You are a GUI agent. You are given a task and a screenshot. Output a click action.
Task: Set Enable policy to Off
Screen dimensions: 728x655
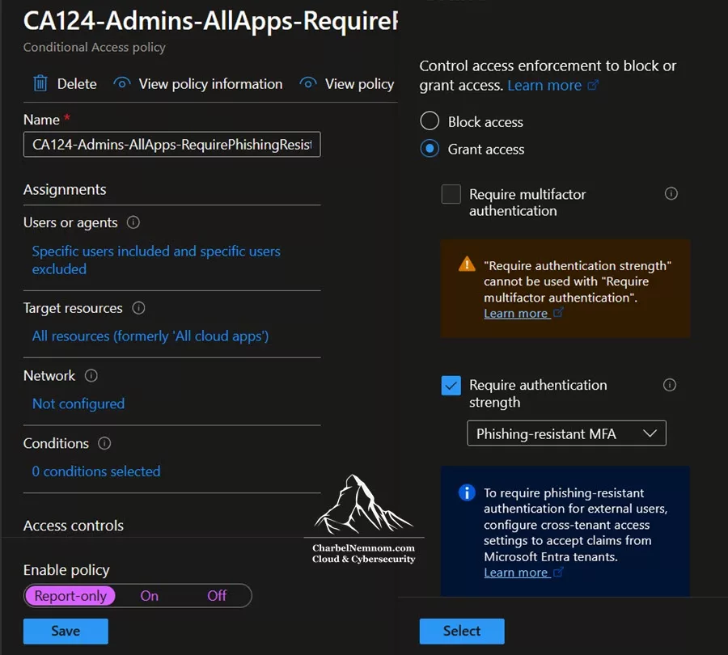point(217,596)
